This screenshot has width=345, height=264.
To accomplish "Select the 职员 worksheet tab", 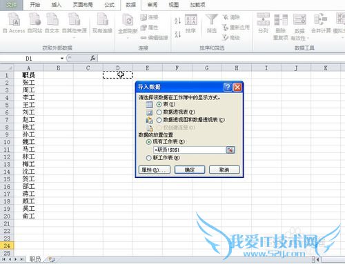I will pyautogui.click(x=35, y=259).
